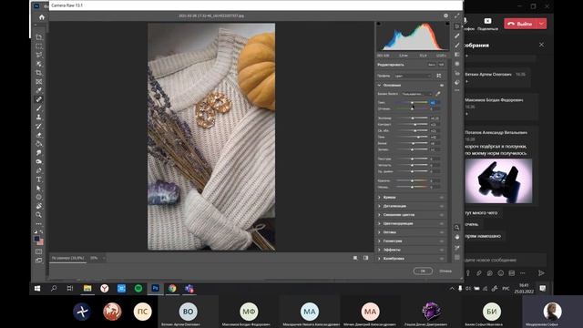Open dropdown arrow next to Выйти in Teams
Viewport: 583px width, 328px height.
tap(541, 24)
